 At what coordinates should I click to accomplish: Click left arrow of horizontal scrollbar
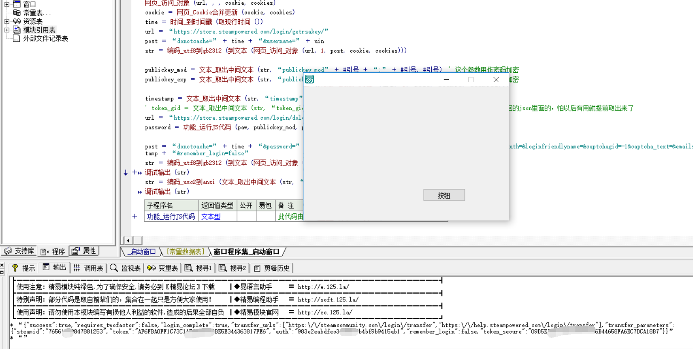pos(128,240)
